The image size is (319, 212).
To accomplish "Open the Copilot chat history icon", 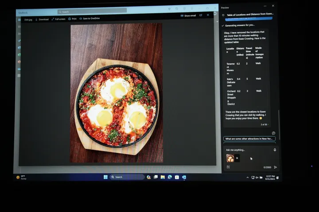I will [x=223, y=15].
